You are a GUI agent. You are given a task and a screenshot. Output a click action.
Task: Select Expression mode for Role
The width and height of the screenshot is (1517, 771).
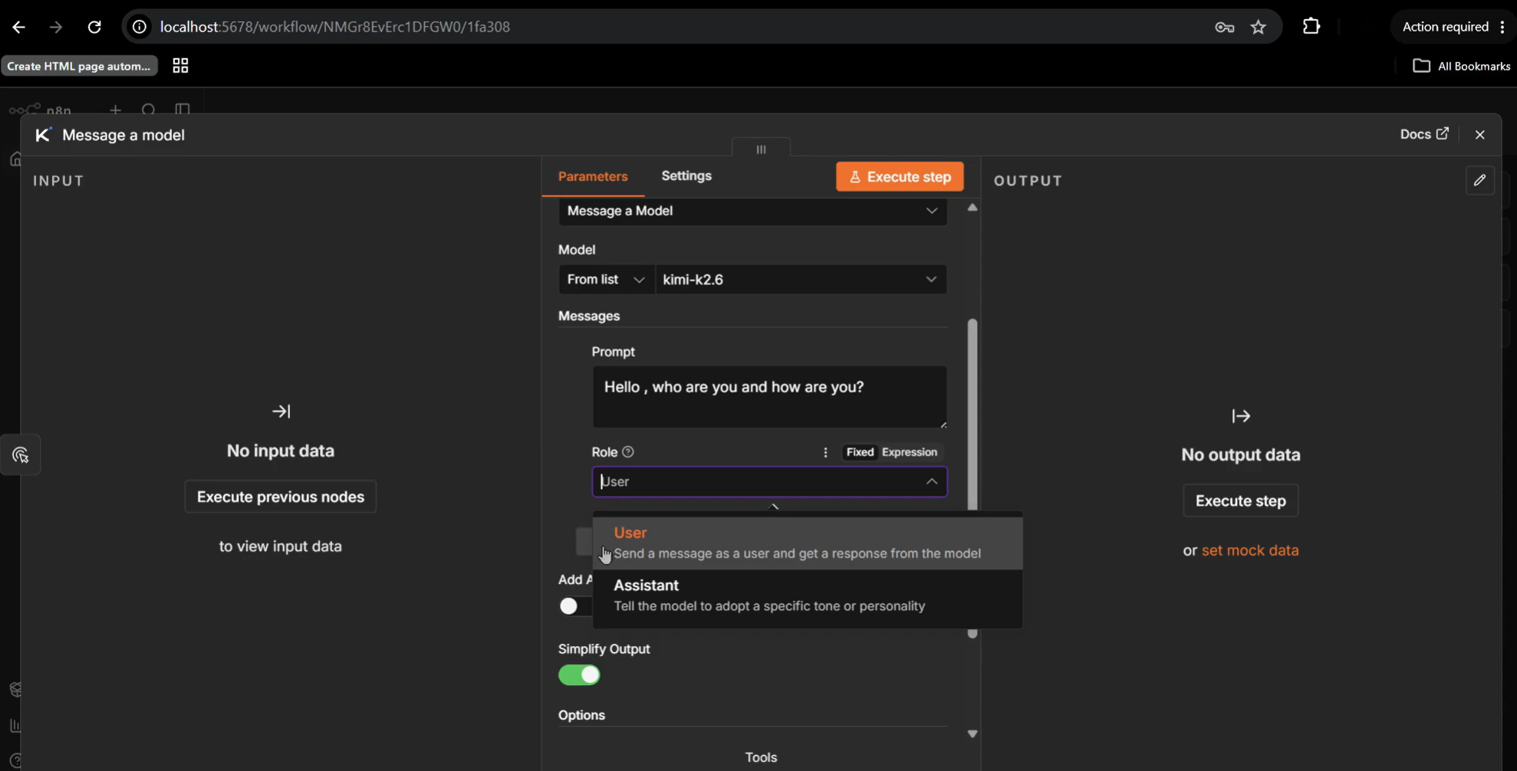[x=910, y=452]
